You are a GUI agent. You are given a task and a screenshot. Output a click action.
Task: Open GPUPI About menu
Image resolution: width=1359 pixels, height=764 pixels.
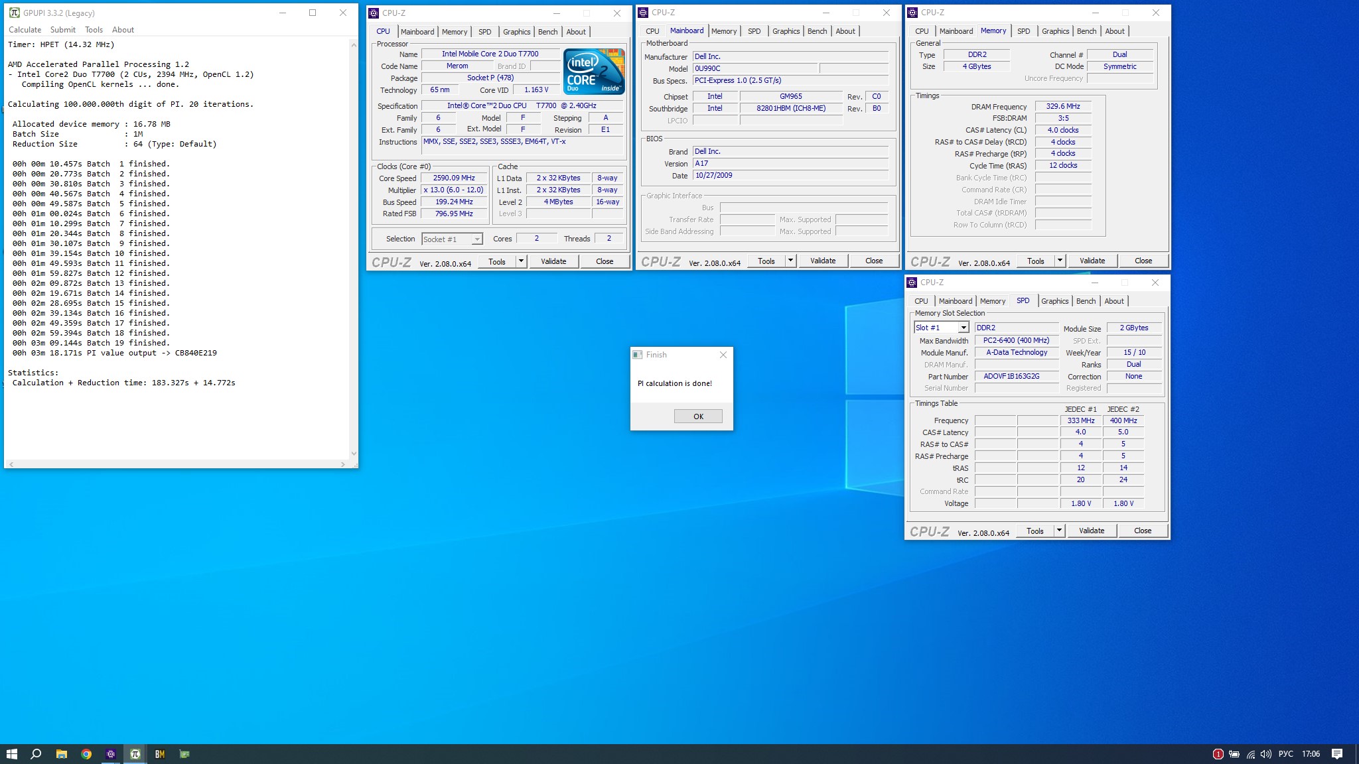pyautogui.click(x=123, y=30)
